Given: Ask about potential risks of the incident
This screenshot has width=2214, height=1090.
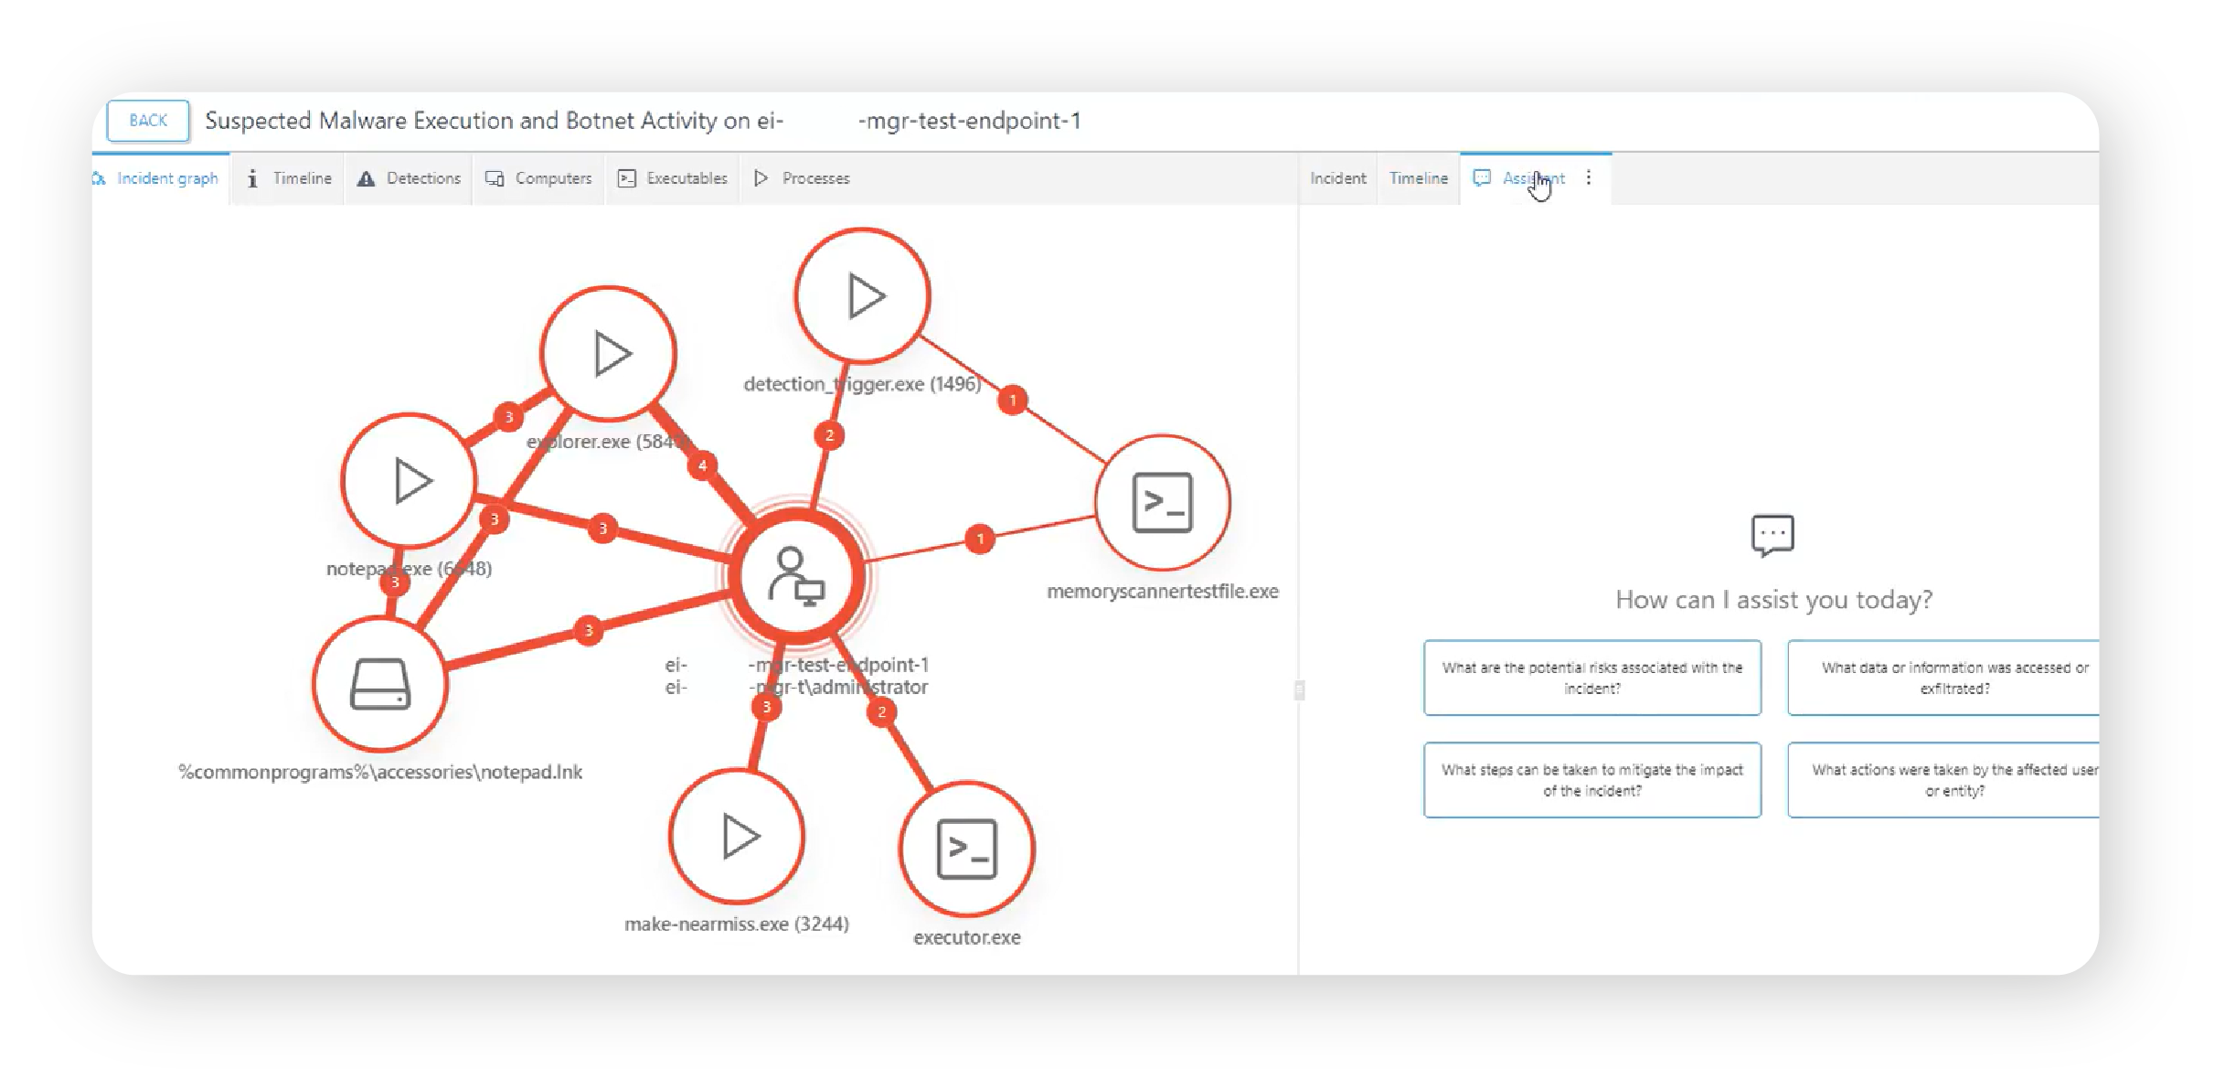Looking at the screenshot, I should (x=1591, y=678).
